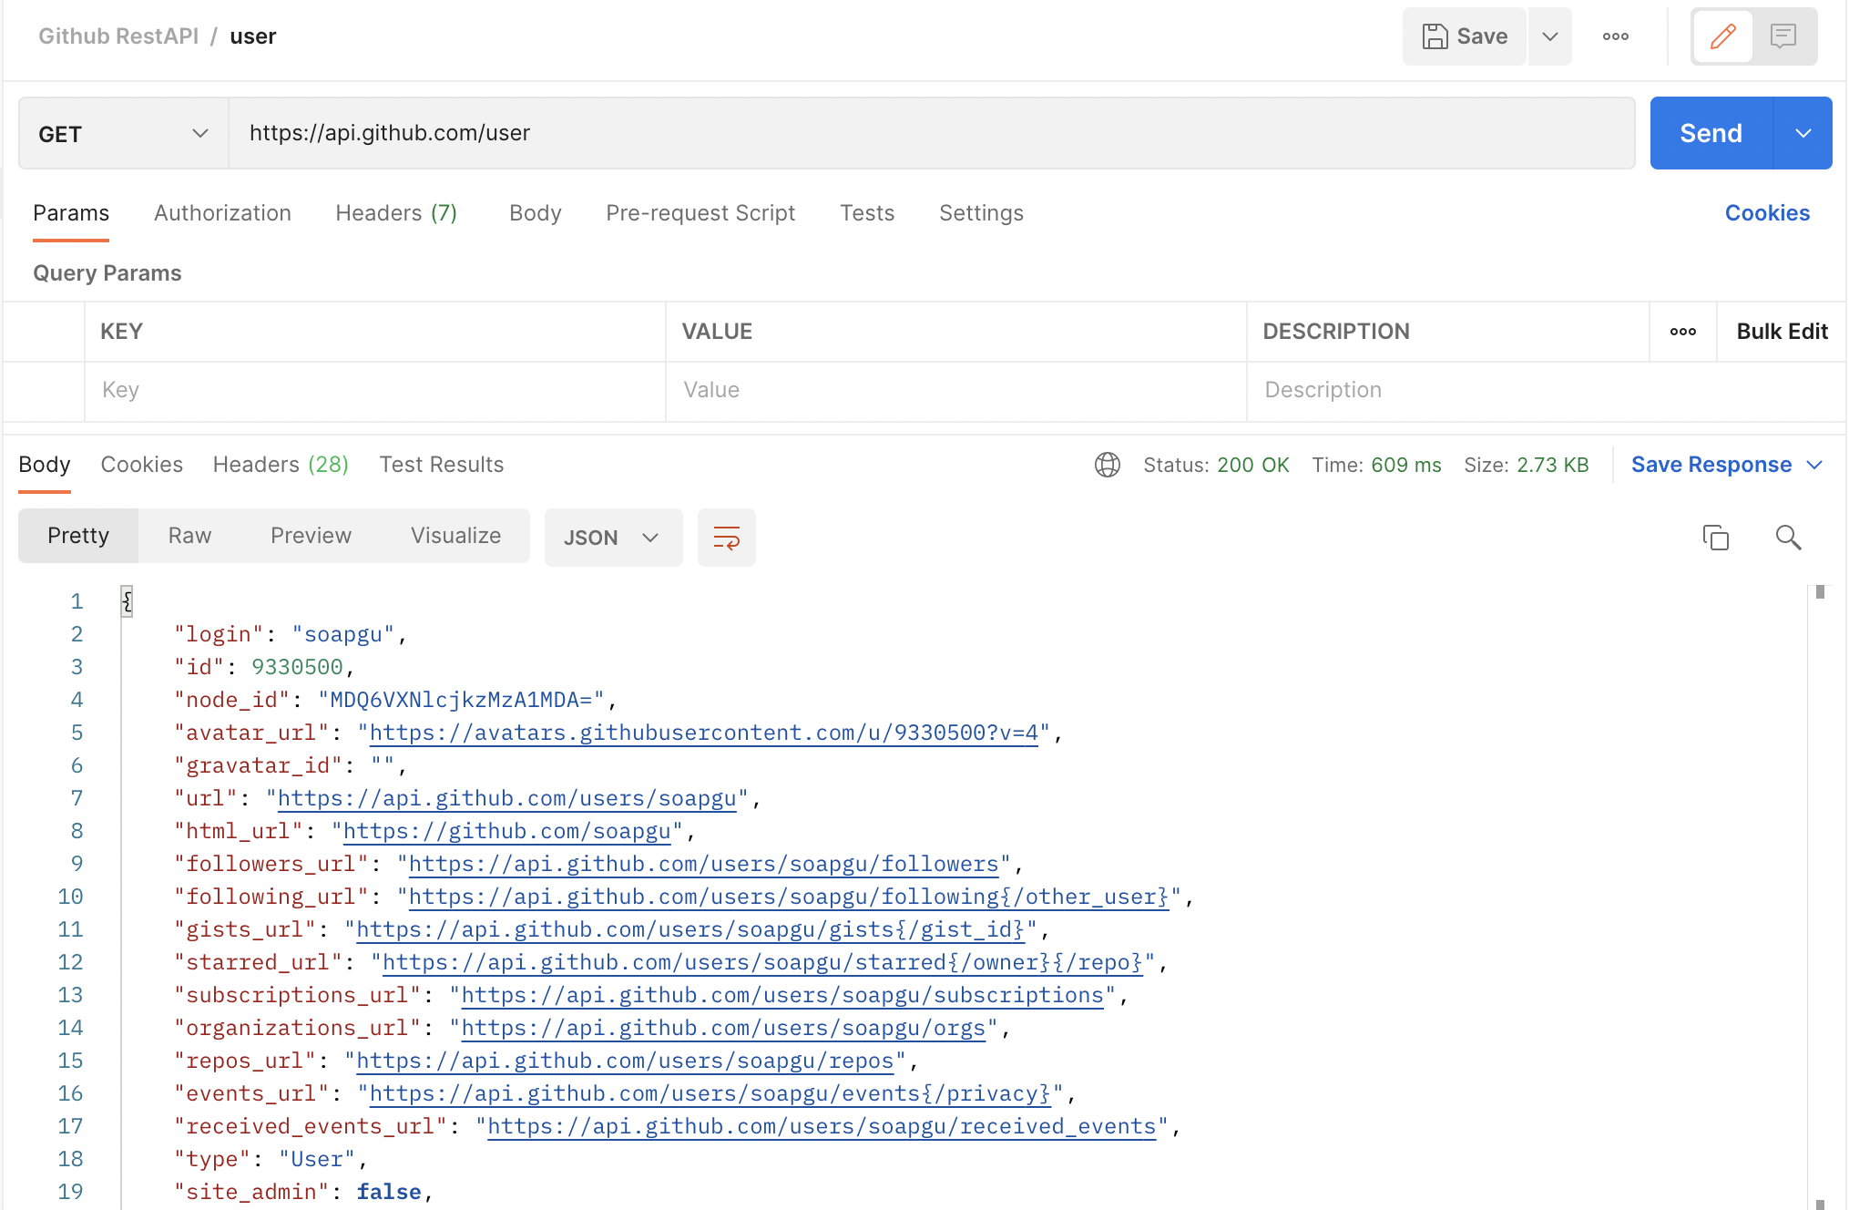The width and height of the screenshot is (1849, 1210).
Task: Open the comments panel icon
Action: [1783, 36]
